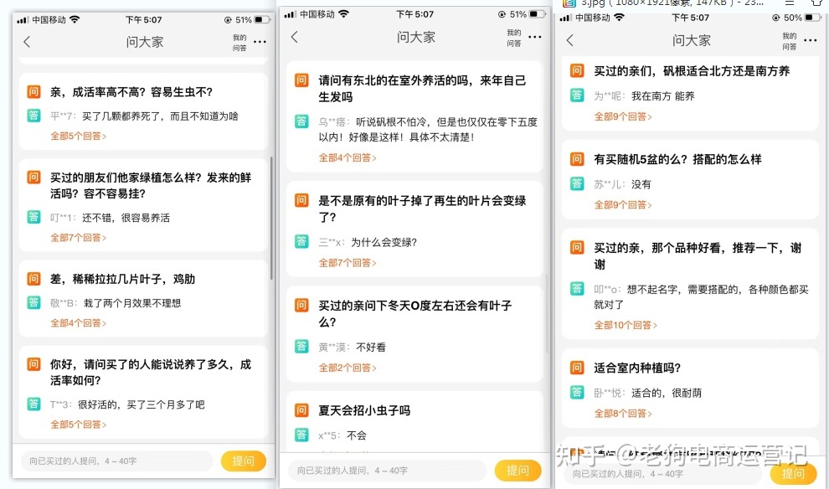Tap the 提问 button on the first screen
The image size is (829, 489).
[244, 461]
